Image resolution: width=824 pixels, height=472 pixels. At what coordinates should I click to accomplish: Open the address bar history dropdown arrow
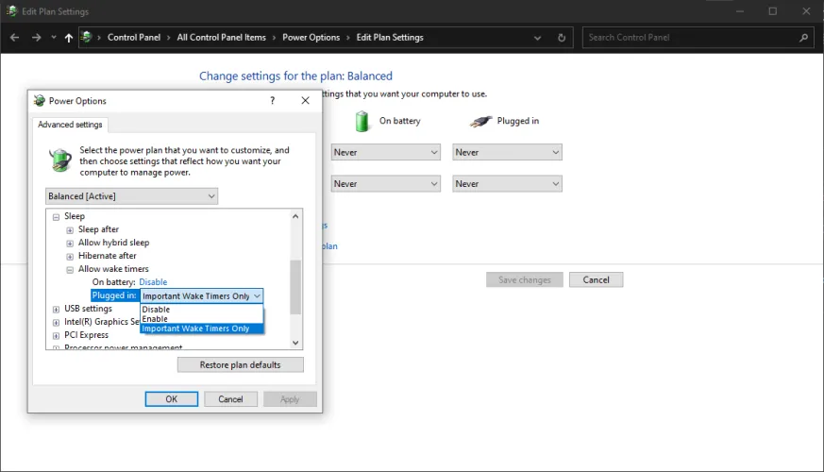tap(537, 38)
